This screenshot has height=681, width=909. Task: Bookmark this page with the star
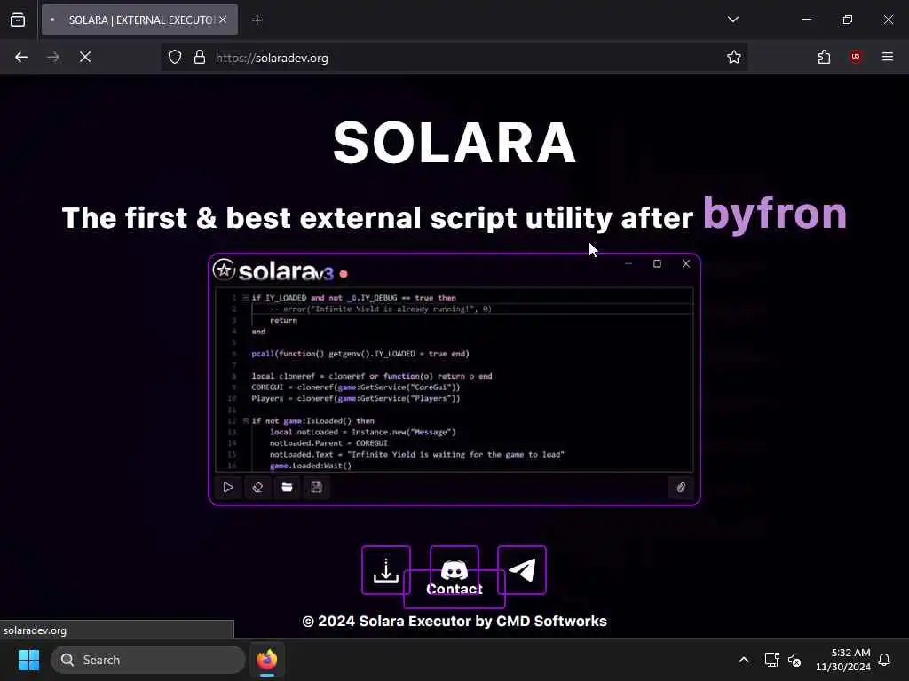[x=734, y=58]
